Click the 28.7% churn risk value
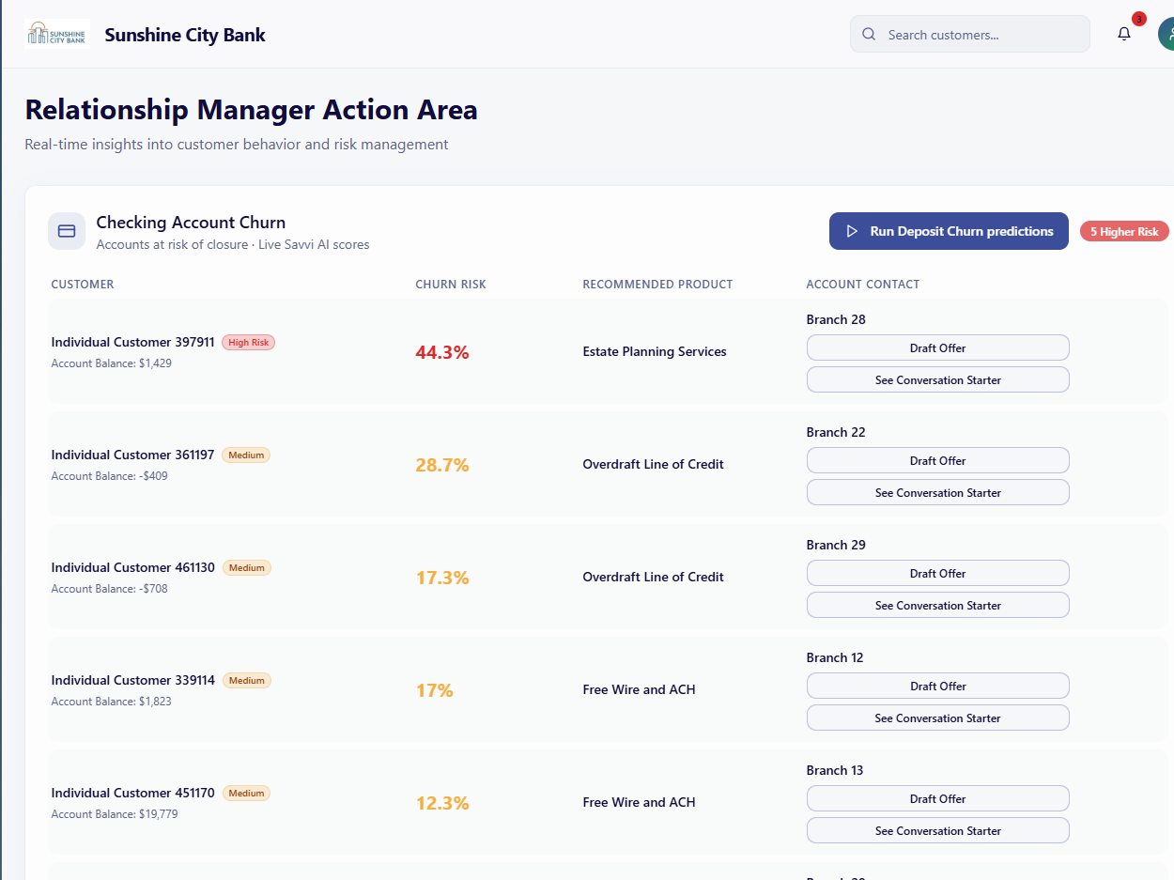 (442, 465)
